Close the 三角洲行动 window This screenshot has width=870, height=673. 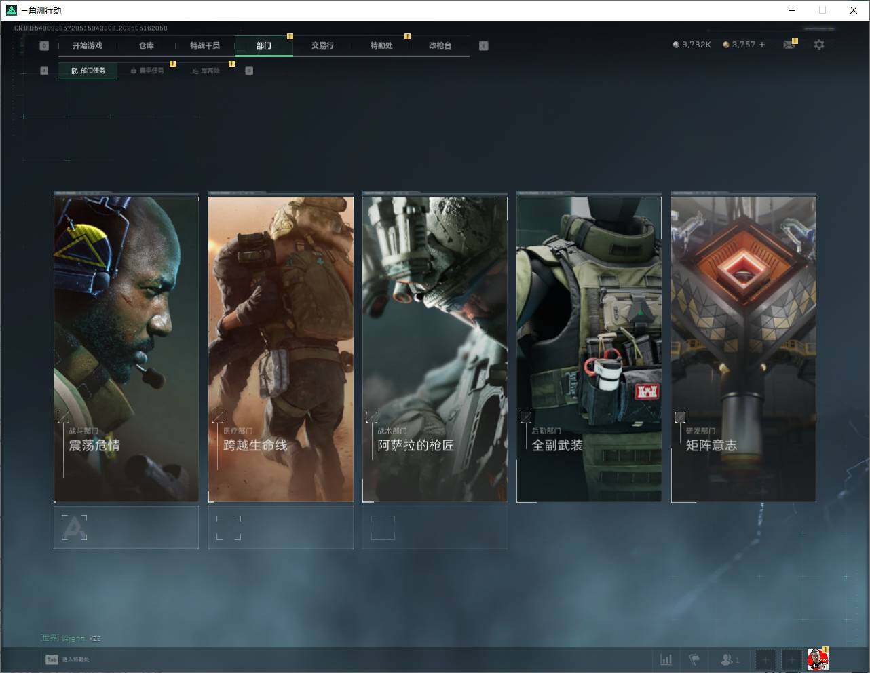point(854,10)
